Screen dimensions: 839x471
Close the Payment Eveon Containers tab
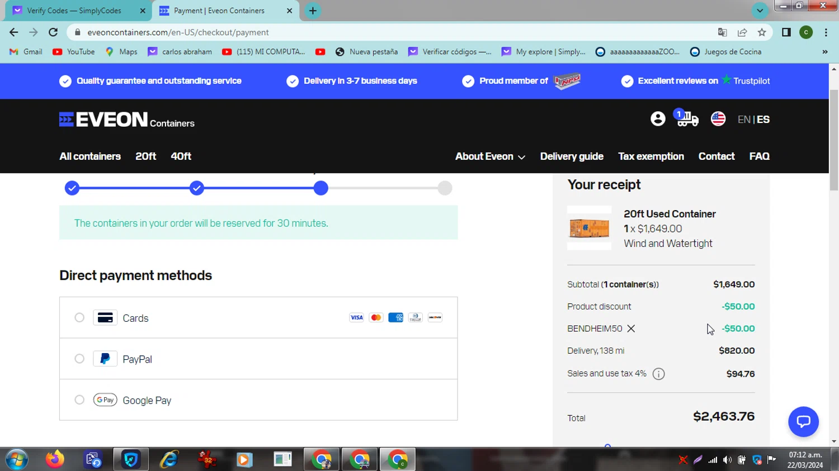pyautogui.click(x=289, y=11)
